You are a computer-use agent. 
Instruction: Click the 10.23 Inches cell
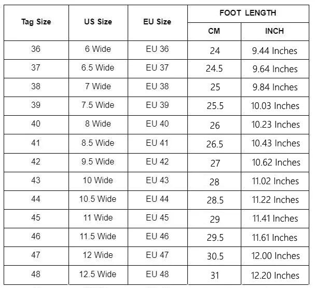tap(275, 125)
